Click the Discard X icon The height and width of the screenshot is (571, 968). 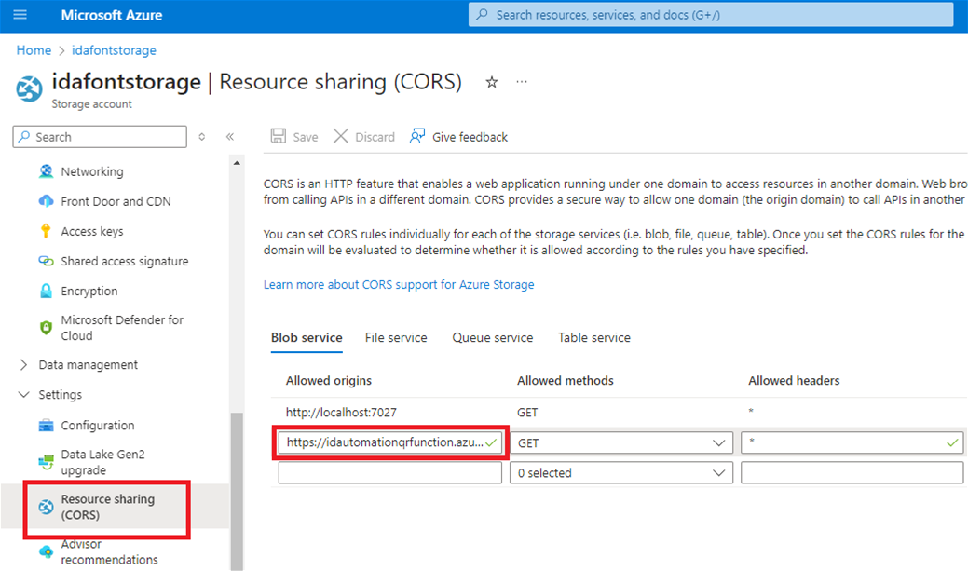pos(341,136)
